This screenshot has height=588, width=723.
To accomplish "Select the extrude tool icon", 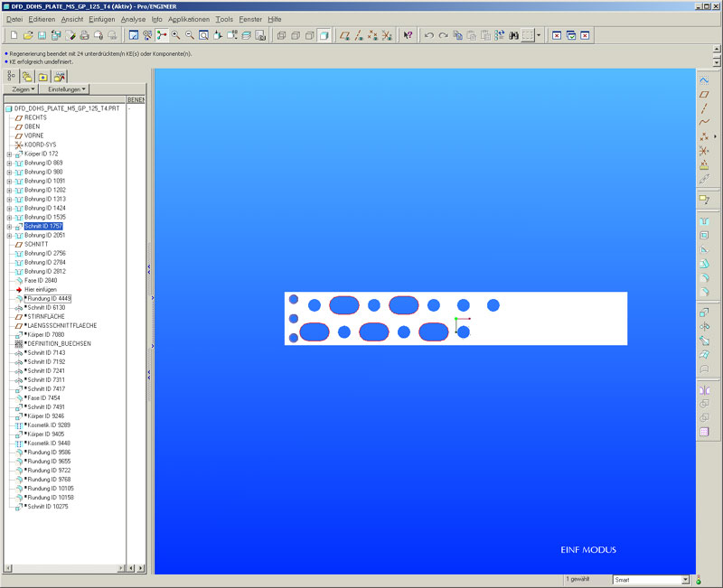I will pos(704,313).
